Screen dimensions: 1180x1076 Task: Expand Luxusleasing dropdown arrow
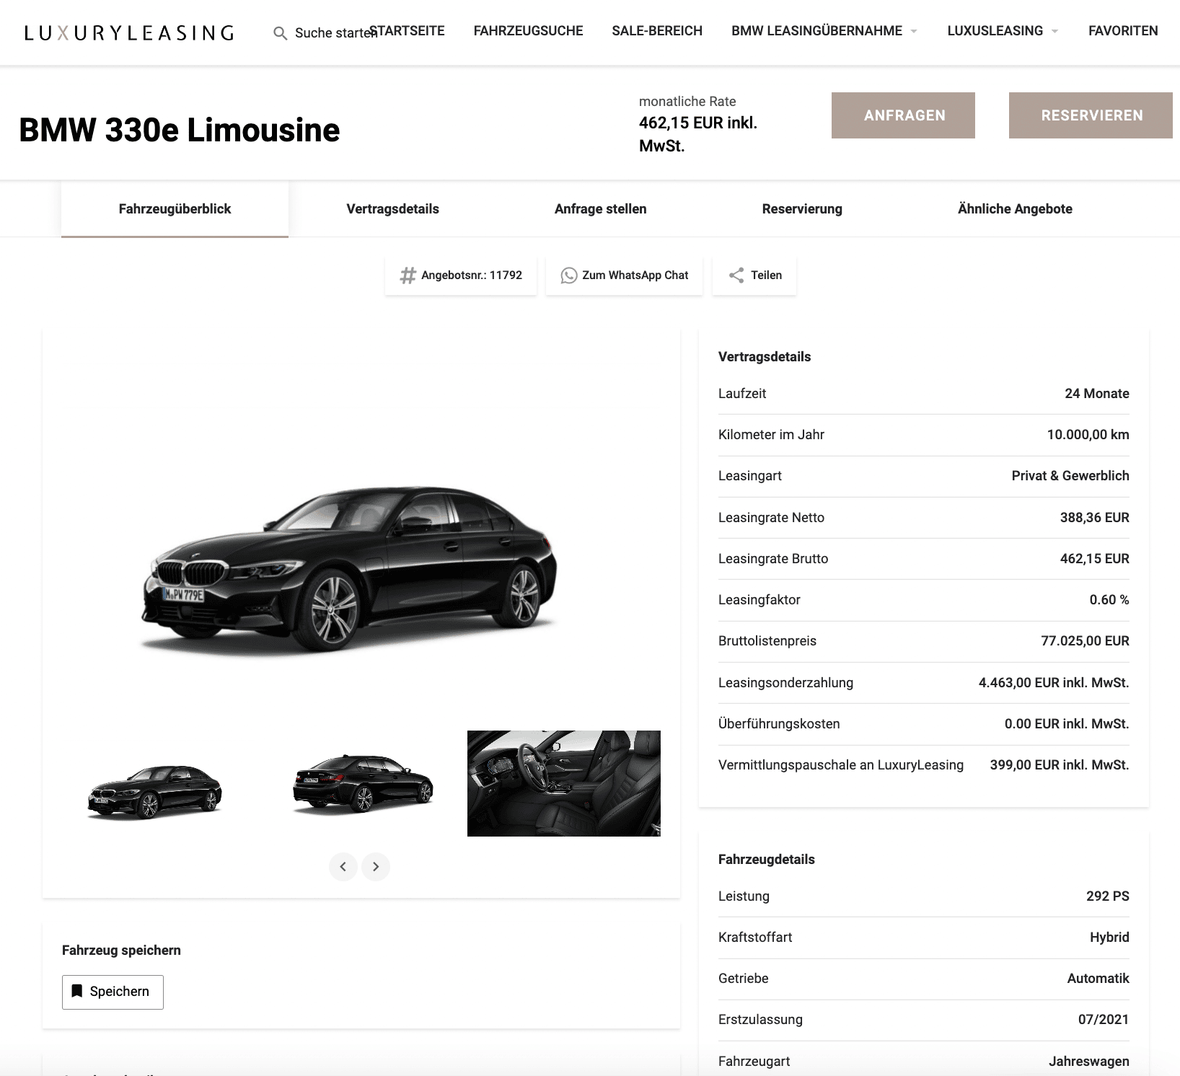click(x=1054, y=32)
